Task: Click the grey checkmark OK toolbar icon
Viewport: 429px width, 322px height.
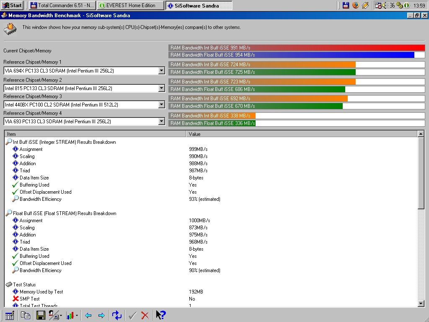Action: pos(132,315)
